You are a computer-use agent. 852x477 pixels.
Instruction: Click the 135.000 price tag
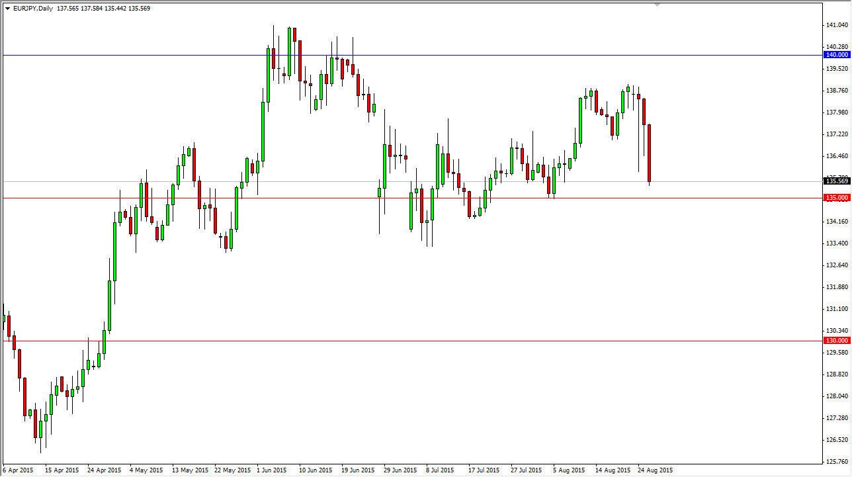pos(836,197)
